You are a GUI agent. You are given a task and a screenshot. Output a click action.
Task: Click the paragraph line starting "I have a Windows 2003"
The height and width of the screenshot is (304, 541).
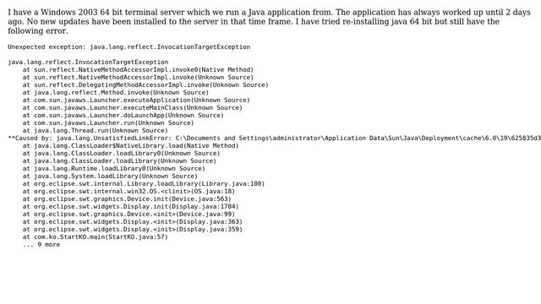(x=269, y=12)
